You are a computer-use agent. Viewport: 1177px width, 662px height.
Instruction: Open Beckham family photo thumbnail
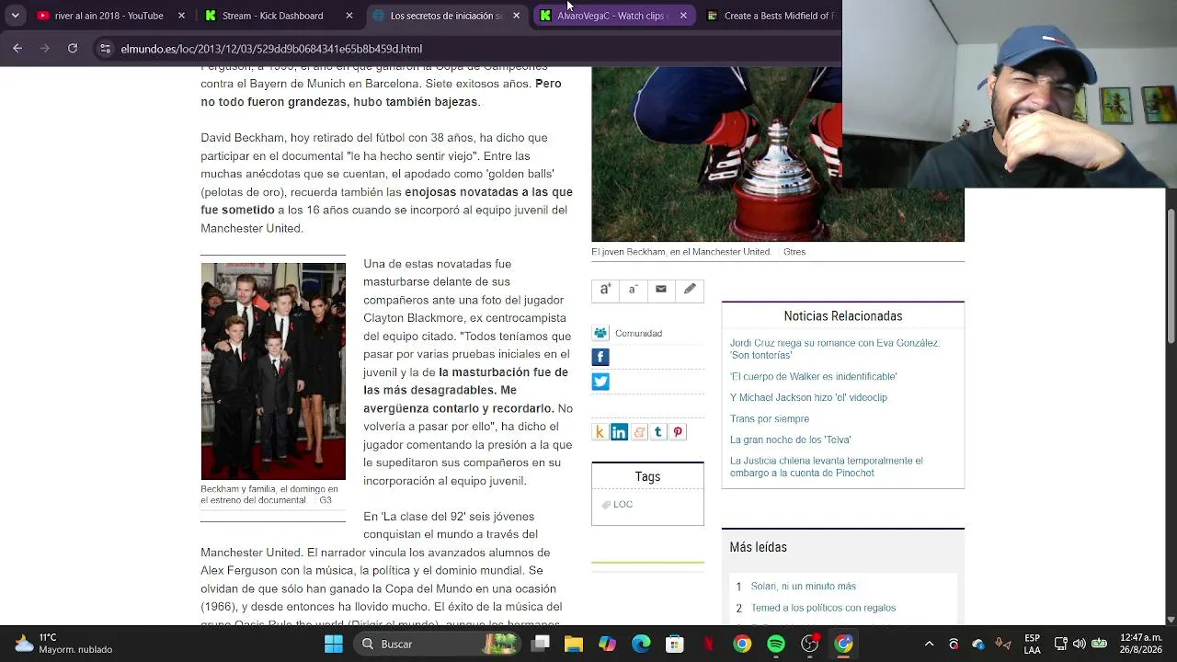tap(273, 371)
